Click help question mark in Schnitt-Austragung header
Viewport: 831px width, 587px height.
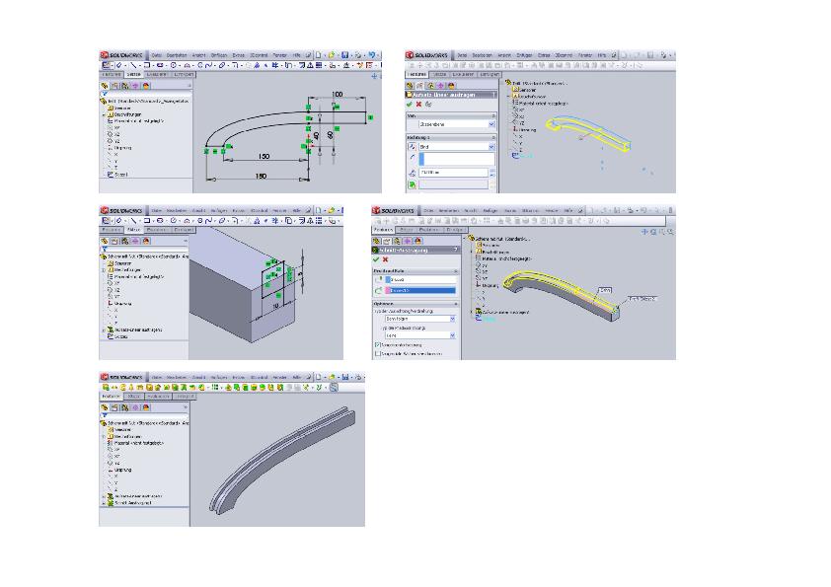tap(455, 250)
